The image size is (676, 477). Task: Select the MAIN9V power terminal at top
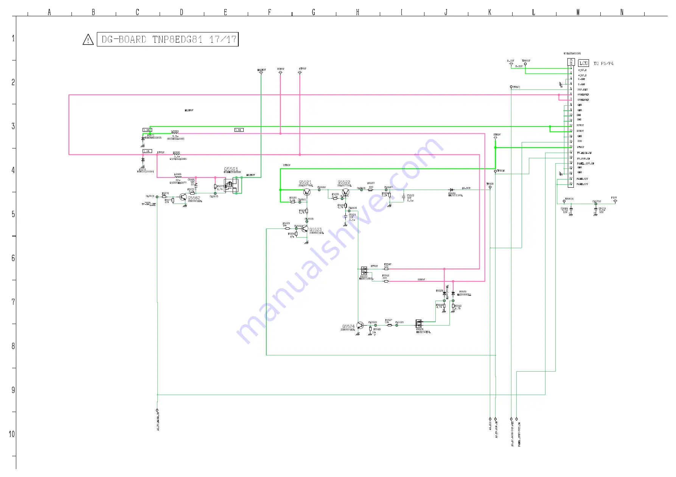(x=261, y=72)
